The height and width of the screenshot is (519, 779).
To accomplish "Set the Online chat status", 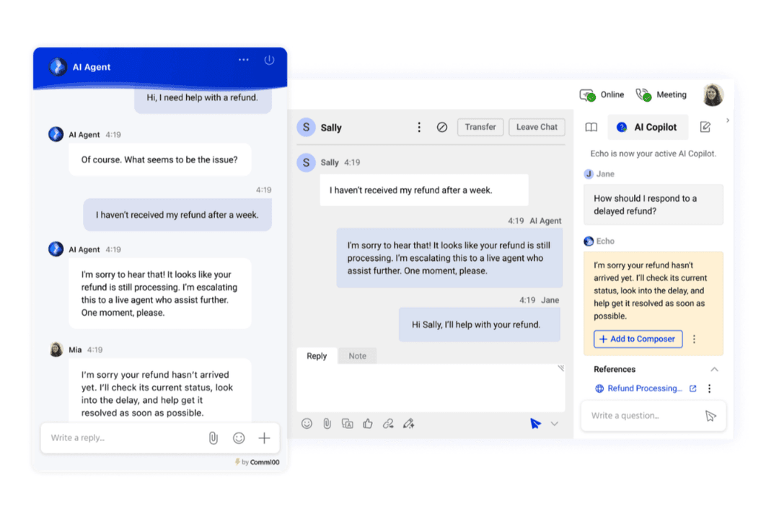I will coord(602,94).
